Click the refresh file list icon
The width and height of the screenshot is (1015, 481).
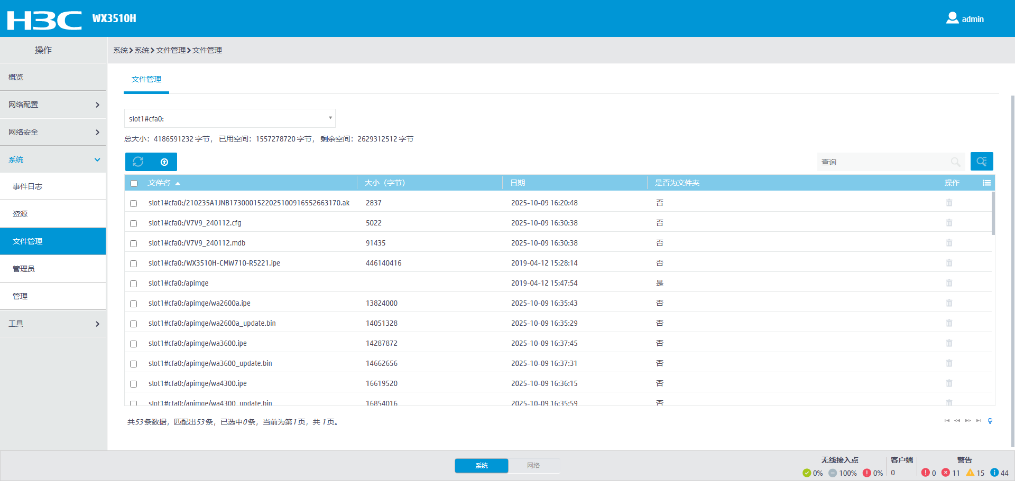[138, 162]
